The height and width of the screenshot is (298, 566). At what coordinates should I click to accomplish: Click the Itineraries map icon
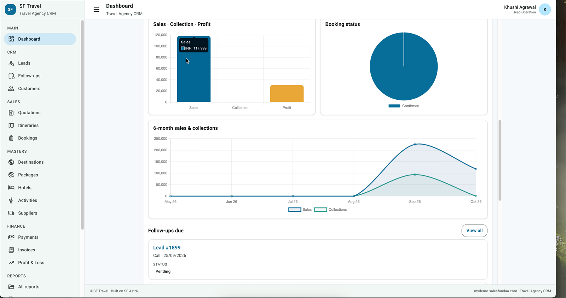coord(11,125)
